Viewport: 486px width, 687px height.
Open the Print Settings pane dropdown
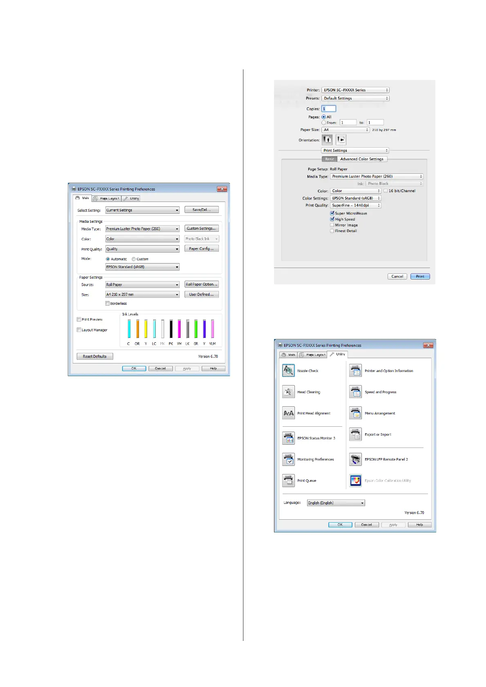(355, 151)
